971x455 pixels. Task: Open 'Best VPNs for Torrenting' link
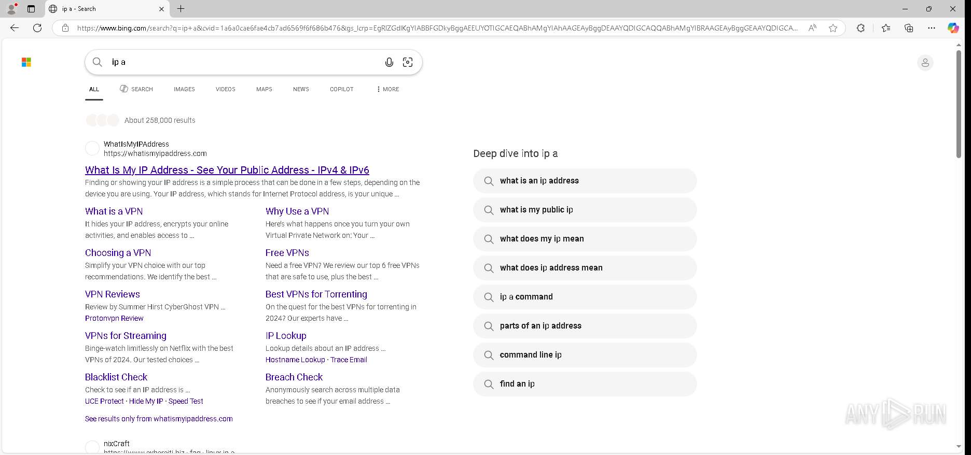pyautogui.click(x=316, y=294)
